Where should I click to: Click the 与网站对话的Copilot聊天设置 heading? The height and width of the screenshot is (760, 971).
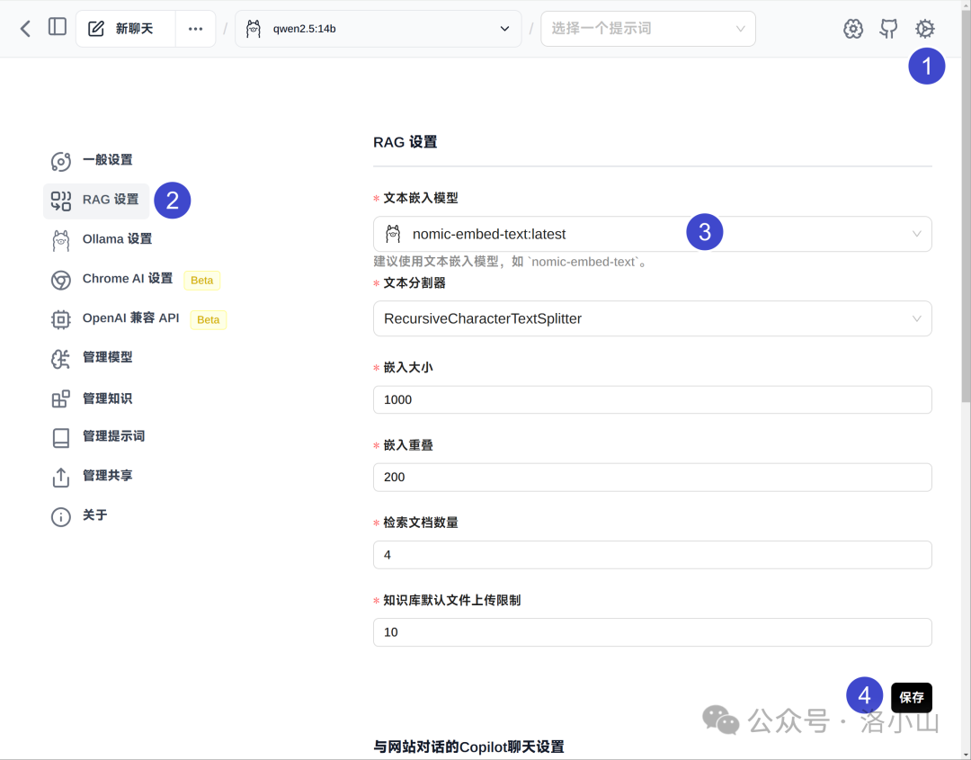click(x=468, y=747)
